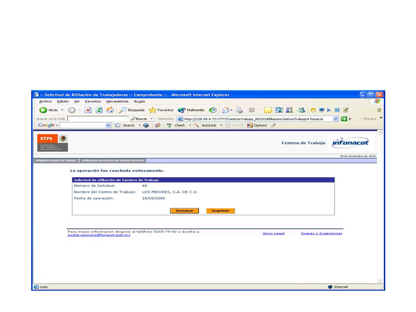The height and width of the screenshot is (312, 416).
Task: Click the red Stop loading icon
Action: point(88,110)
